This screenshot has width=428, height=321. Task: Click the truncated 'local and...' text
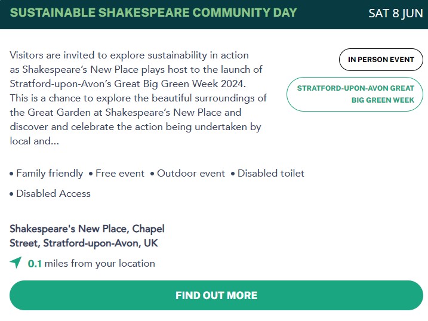pos(35,141)
